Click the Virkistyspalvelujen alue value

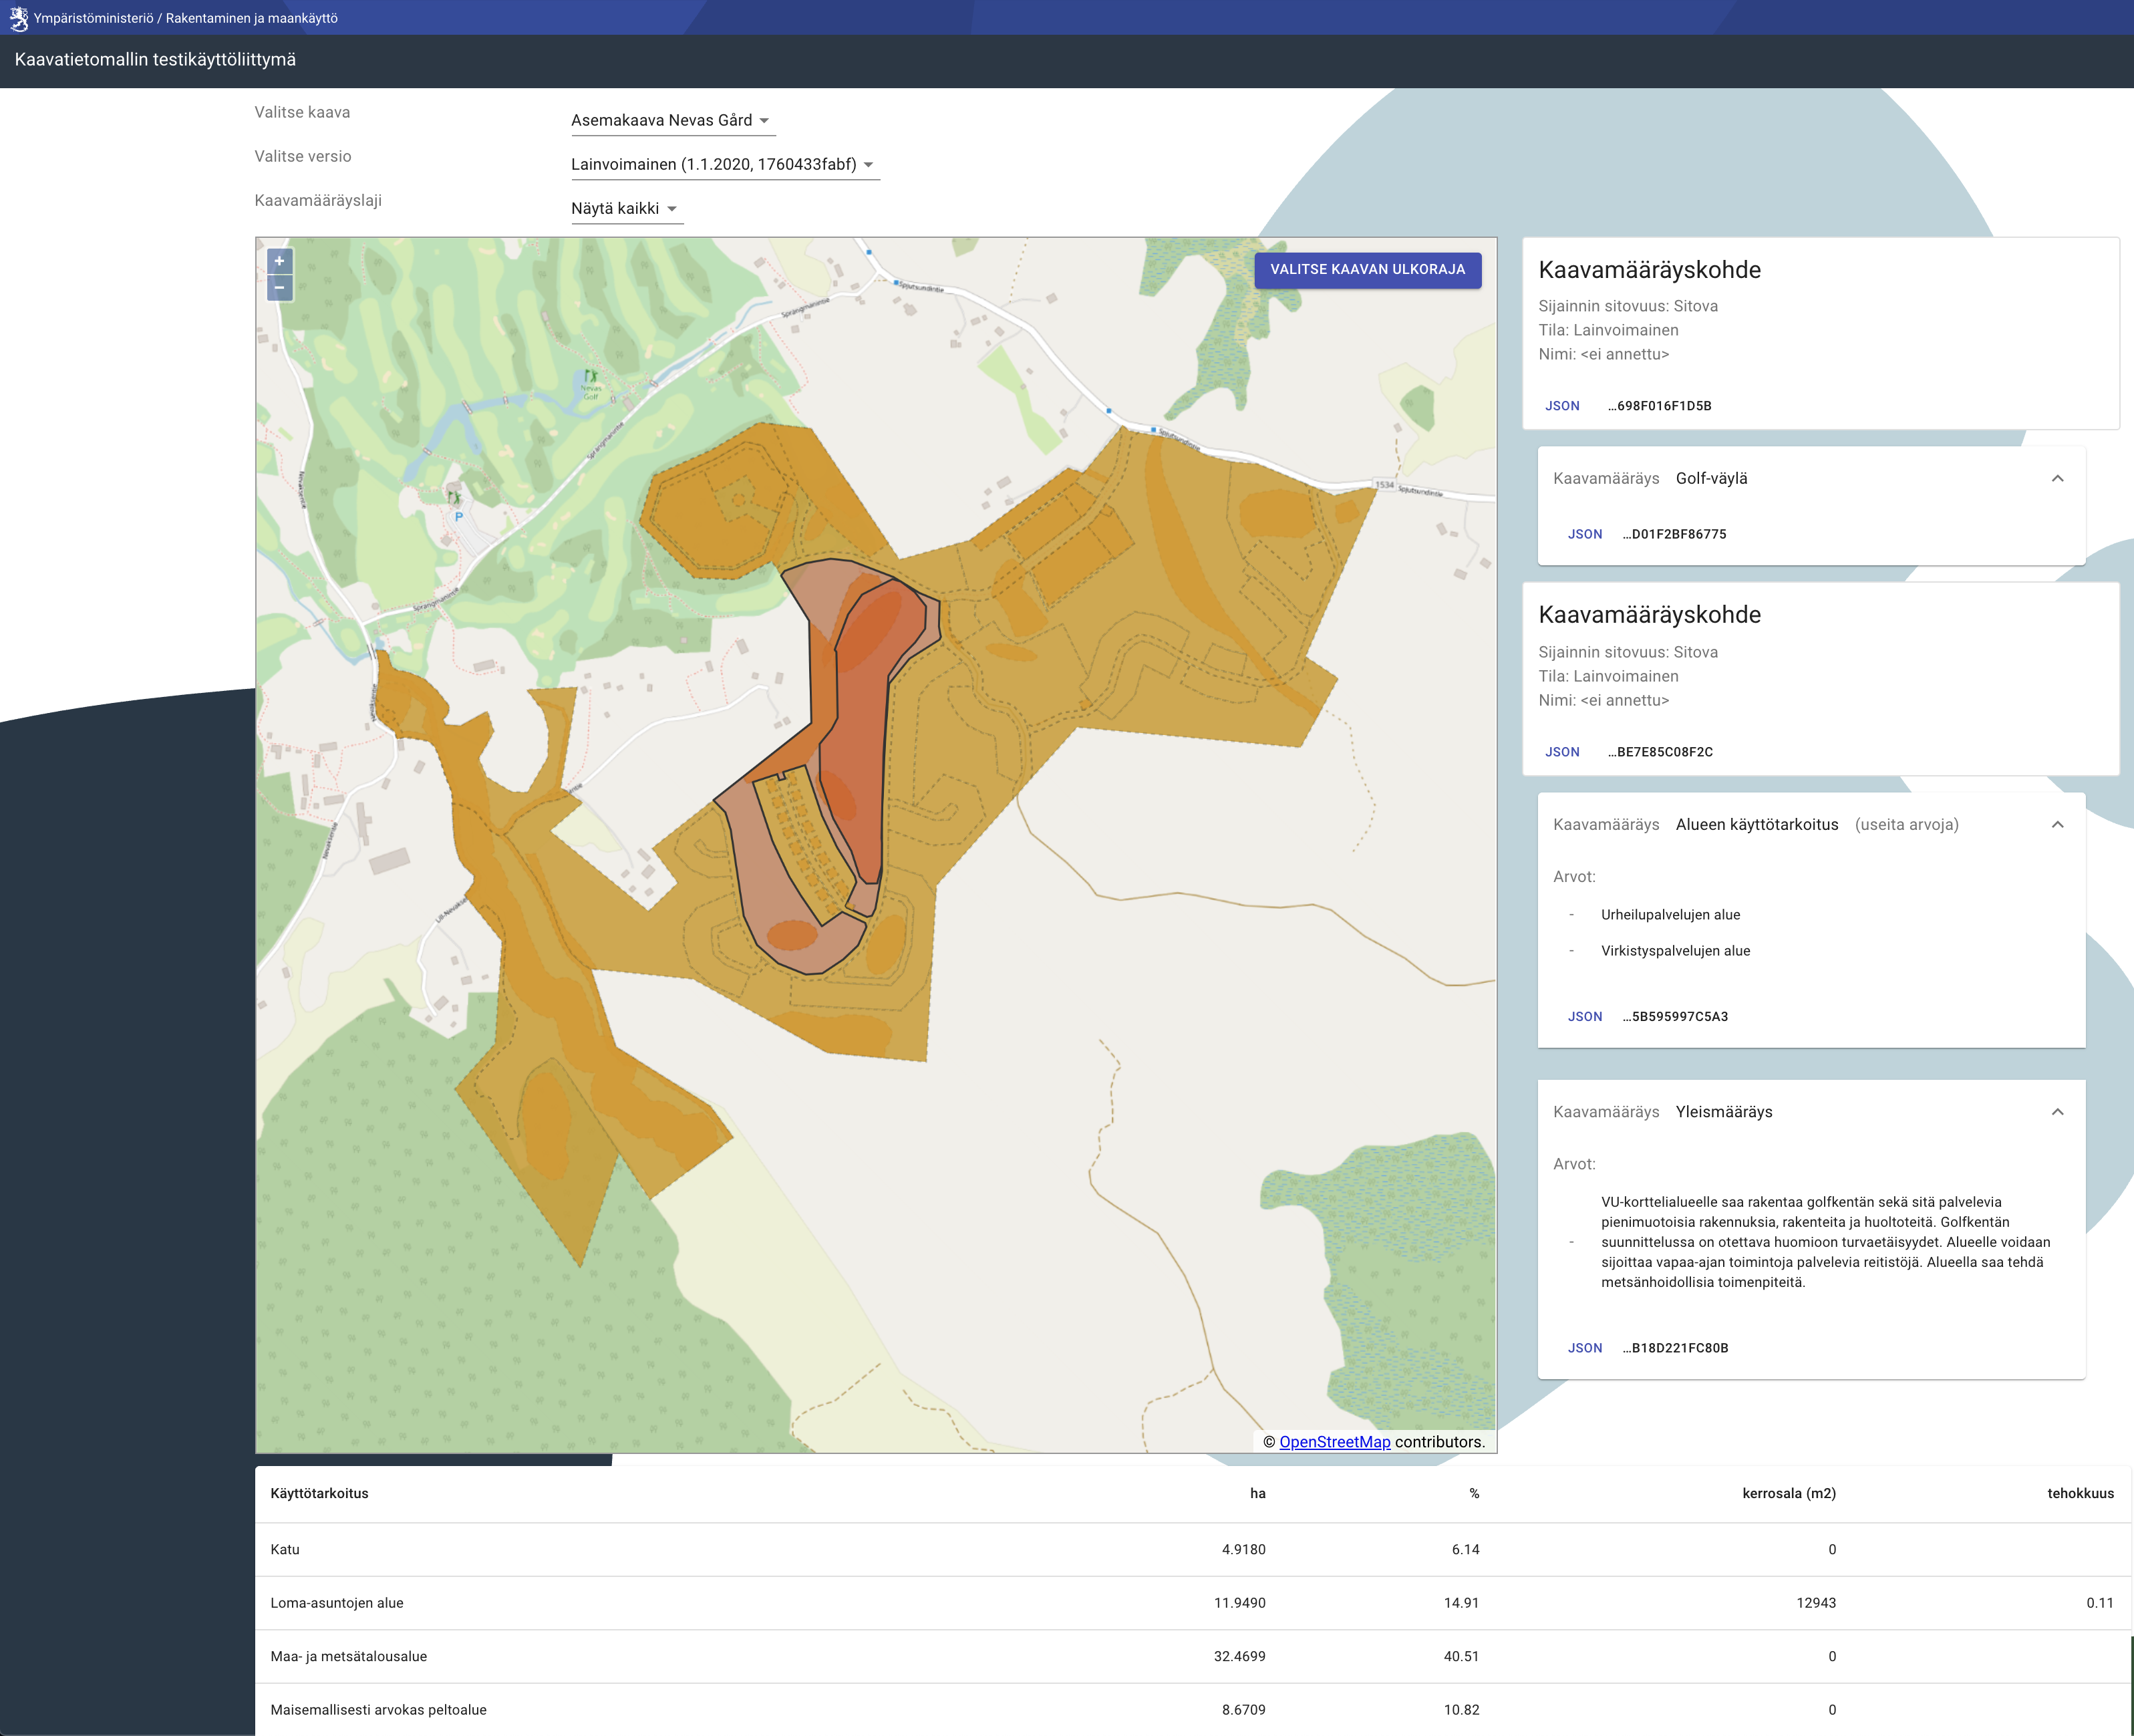tap(1675, 951)
